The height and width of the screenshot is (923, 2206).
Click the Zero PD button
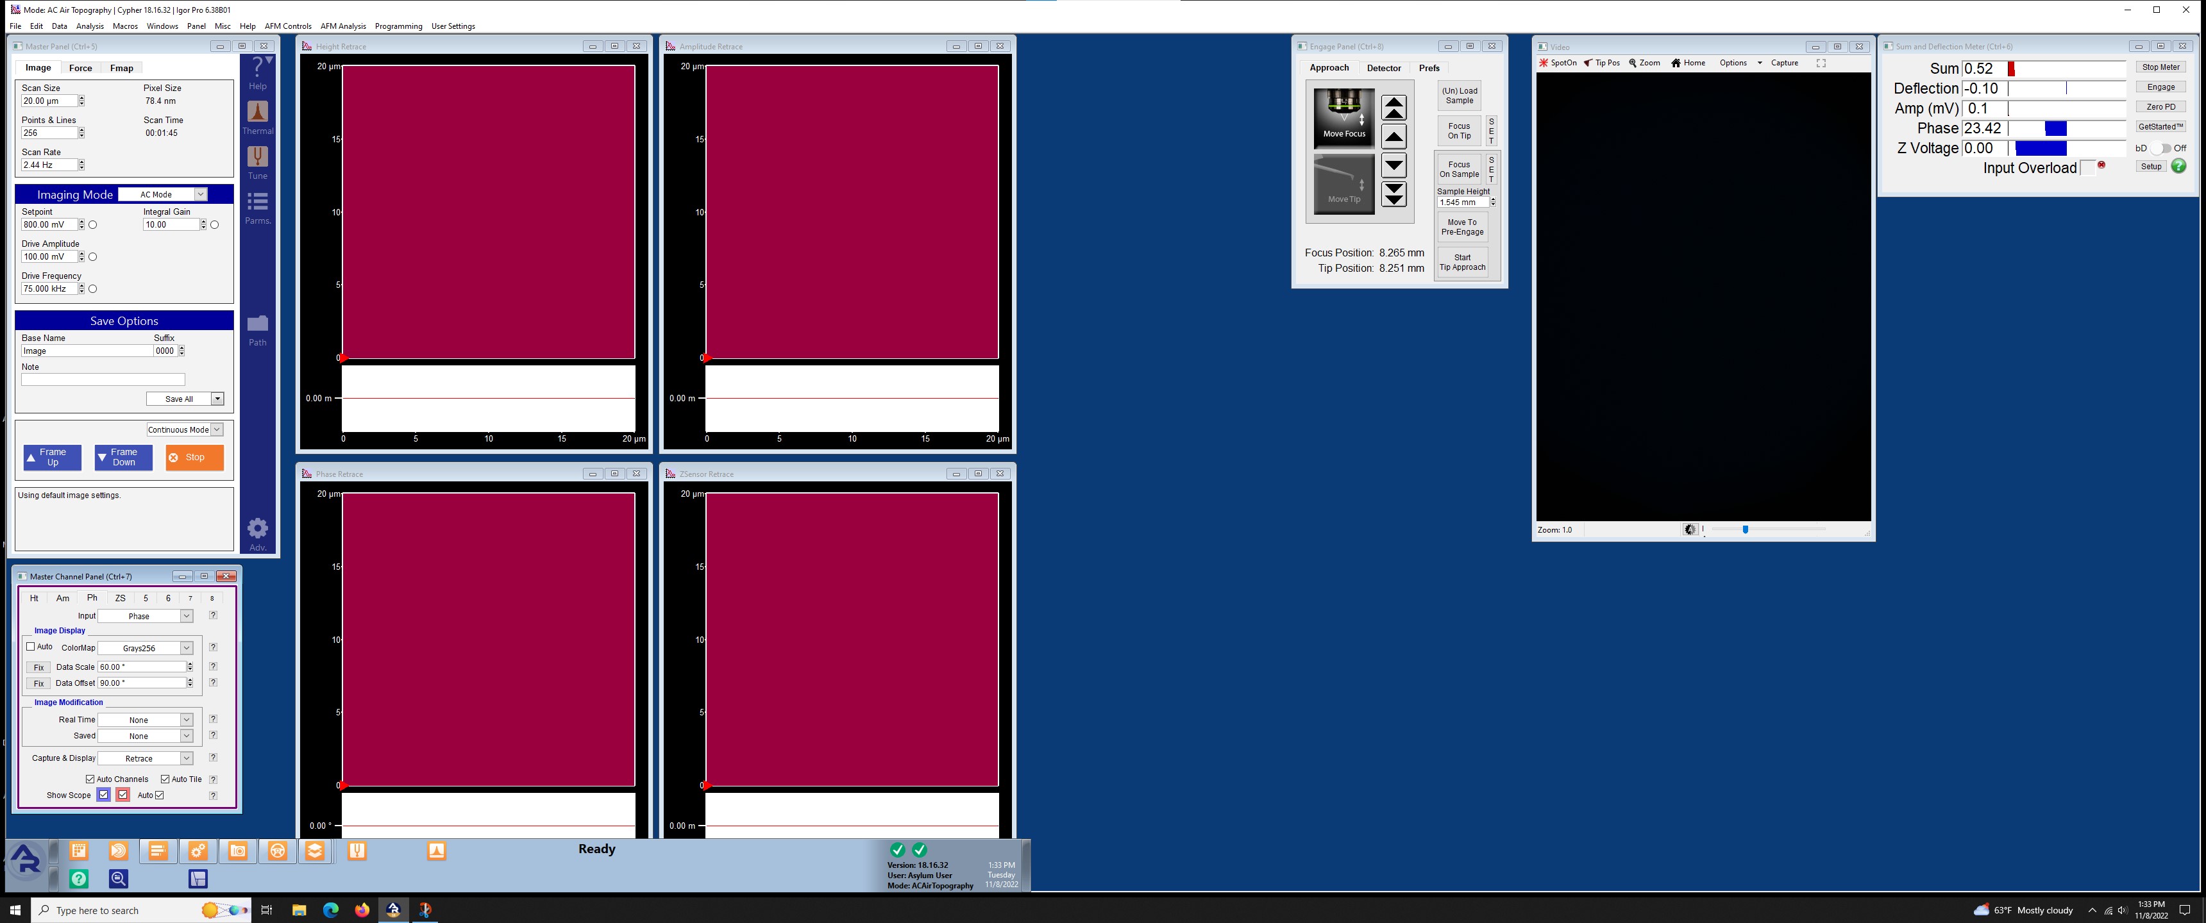2161,107
